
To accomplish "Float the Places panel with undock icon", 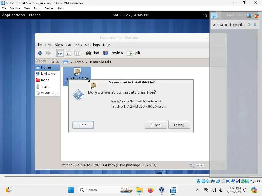I will coord(53,61).
